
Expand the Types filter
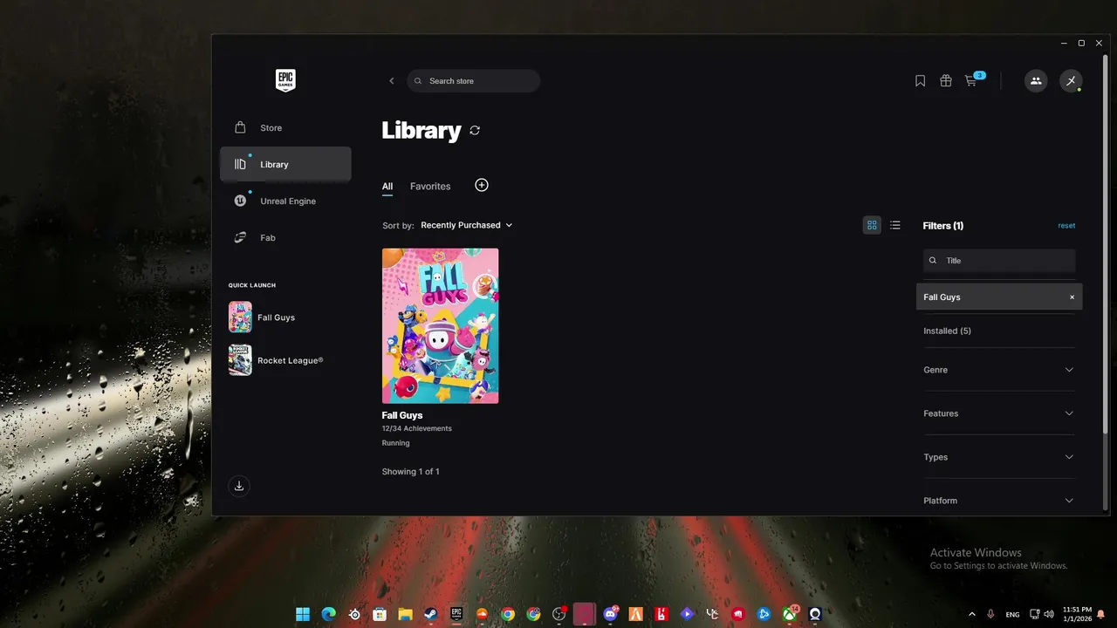pos(999,457)
